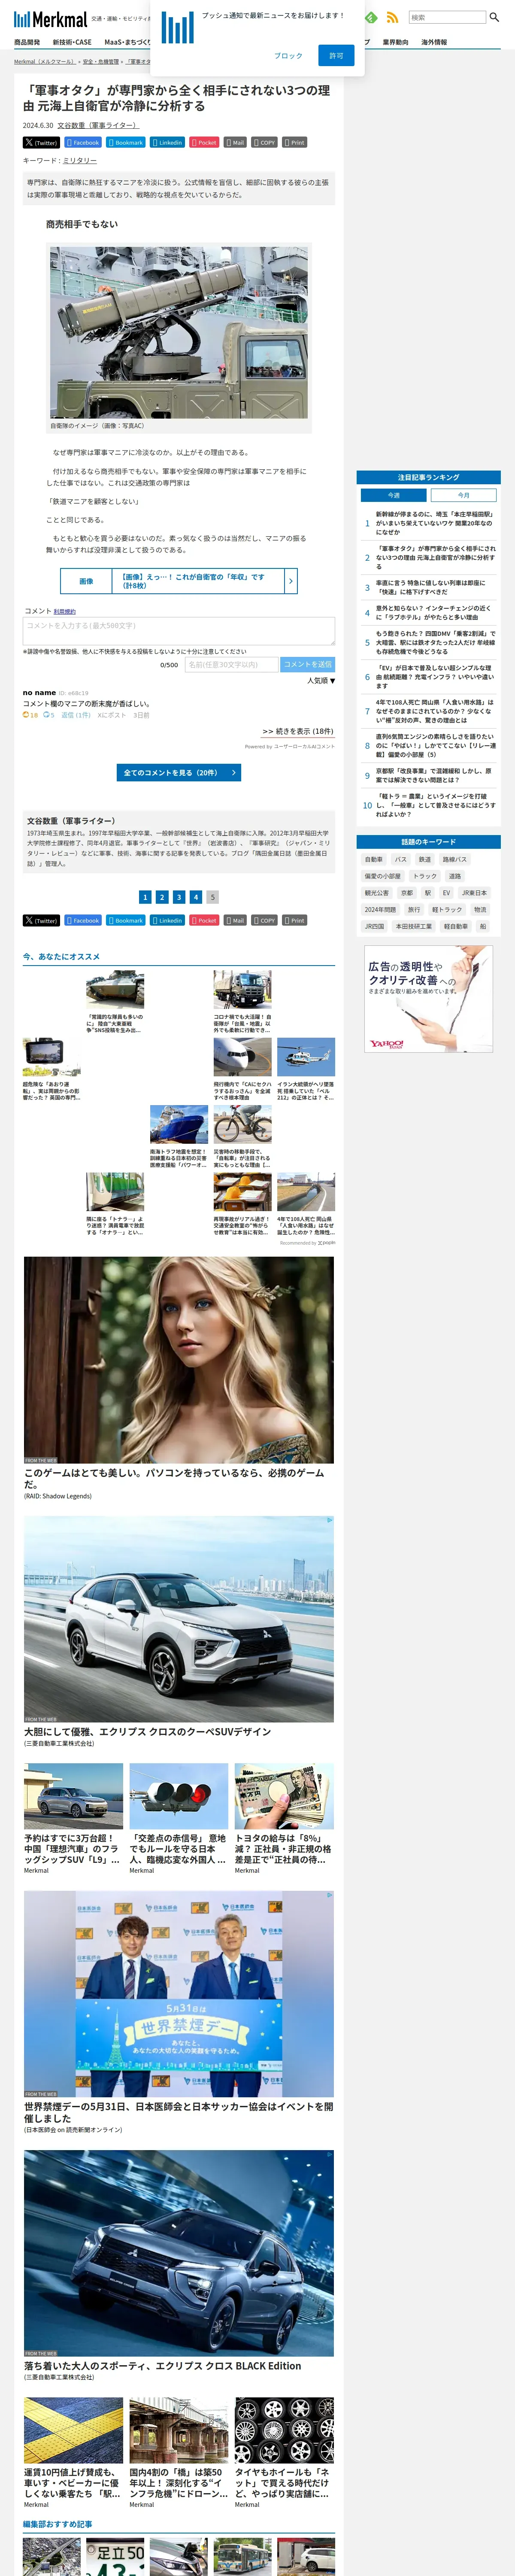Click the search magnifier icon
The width and height of the screenshot is (515, 2576).
pyautogui.click(x=494, y=17)
